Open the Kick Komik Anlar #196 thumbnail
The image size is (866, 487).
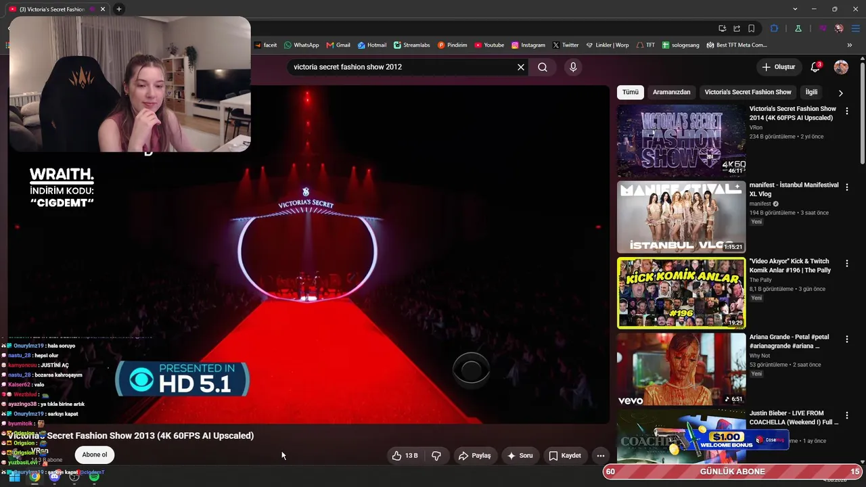[x=681, y=293]
